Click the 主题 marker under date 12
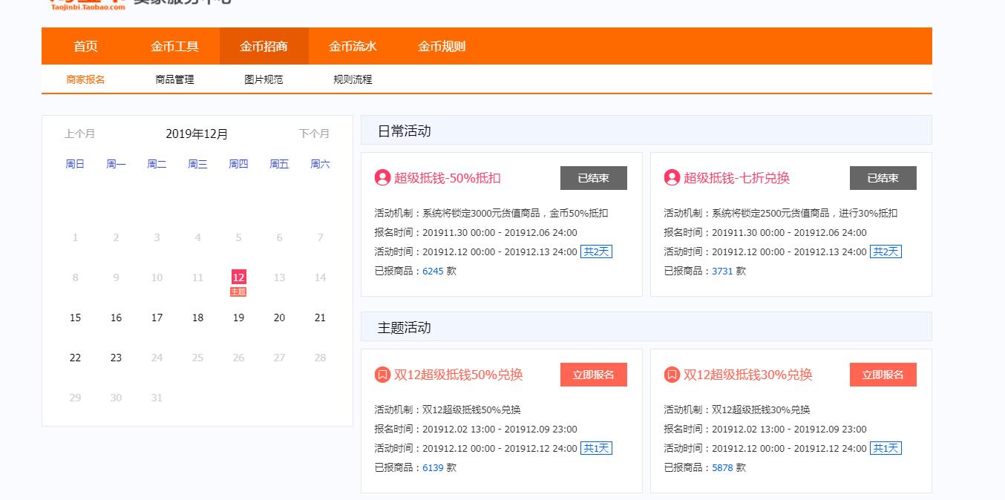Image resolution: width=1005 pixels, height=500 pixels. pos(238,292)
